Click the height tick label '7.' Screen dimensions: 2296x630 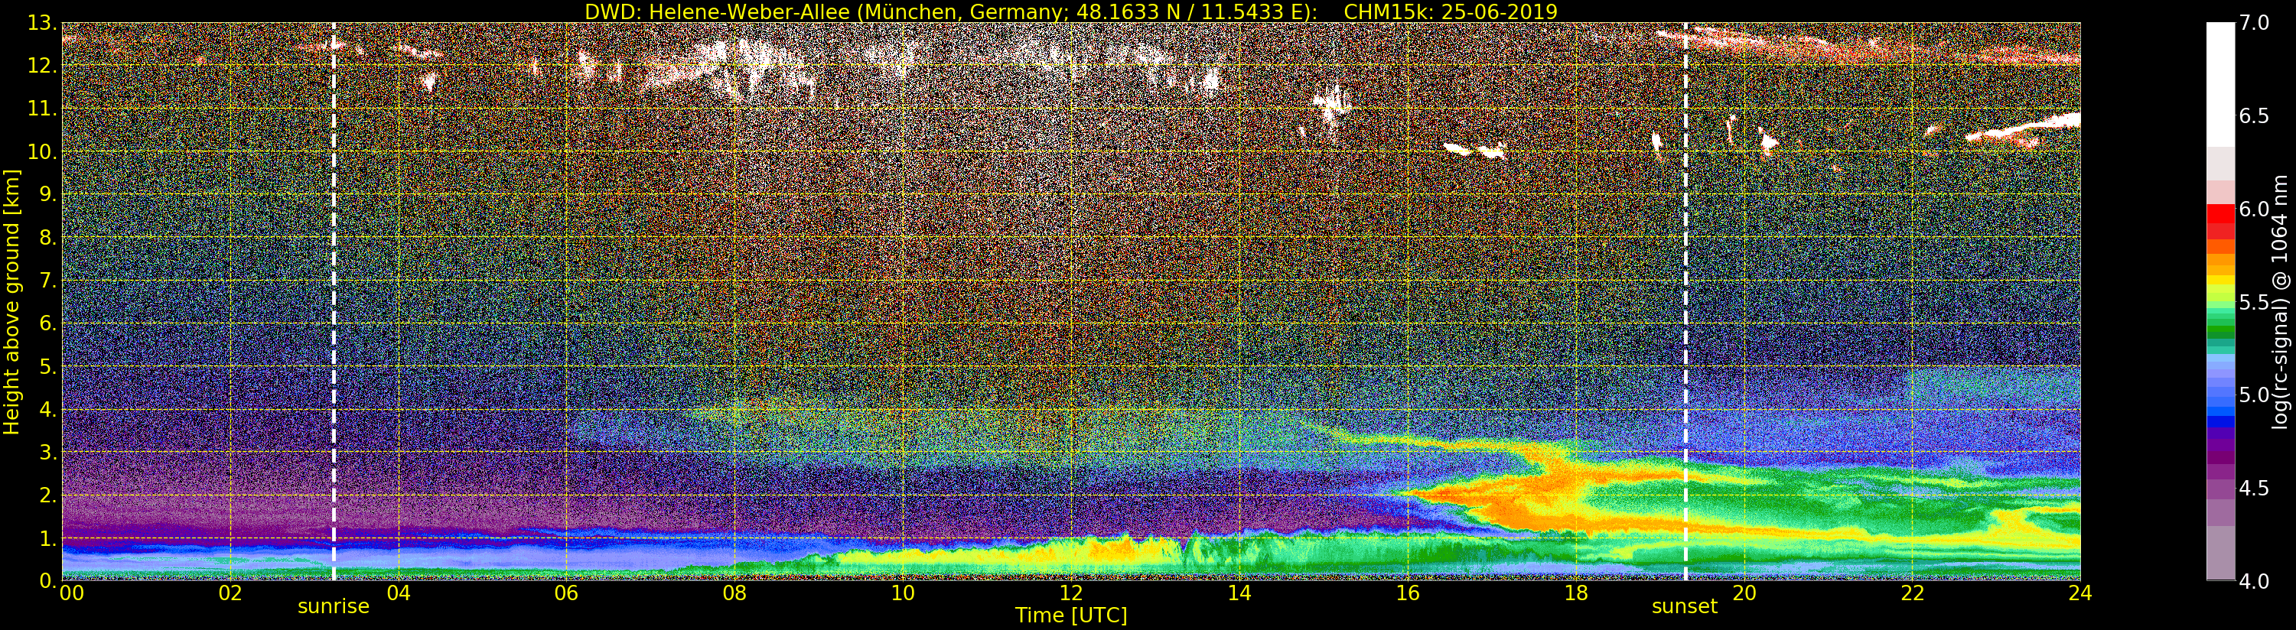pos(48,281)
